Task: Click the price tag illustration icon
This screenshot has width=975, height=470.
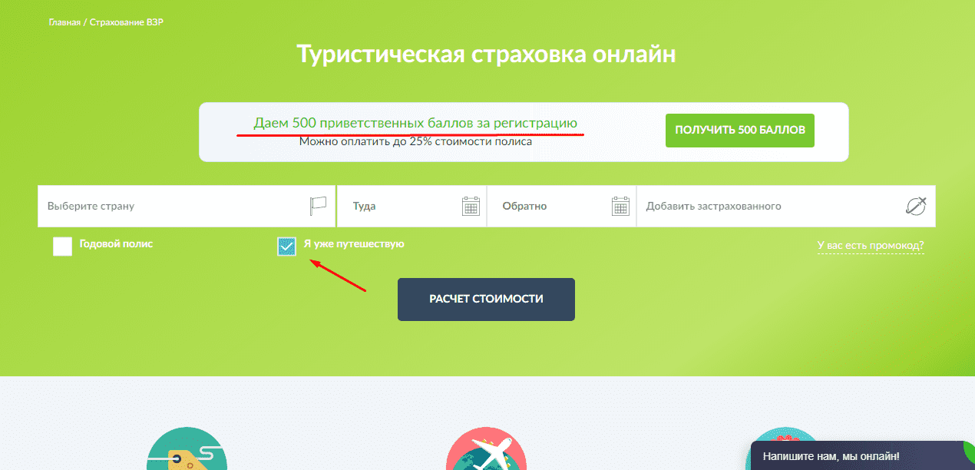Action: tap(187, 449)
